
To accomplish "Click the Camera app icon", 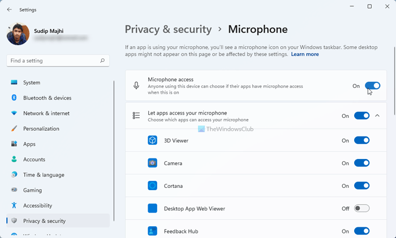I will point(152,163).
